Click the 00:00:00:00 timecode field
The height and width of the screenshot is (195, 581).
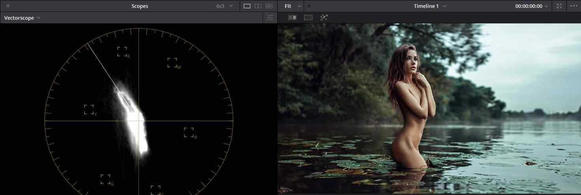(x=528, y=6)
